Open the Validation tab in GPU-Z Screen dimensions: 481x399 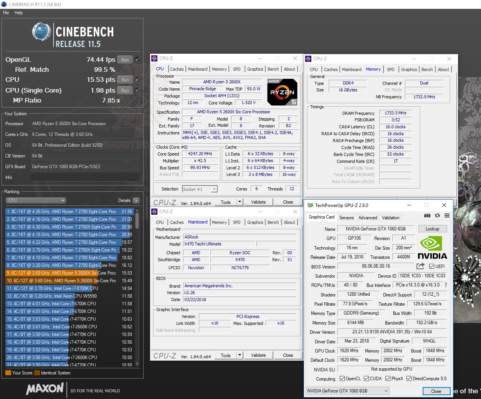[x=391, y=218]
